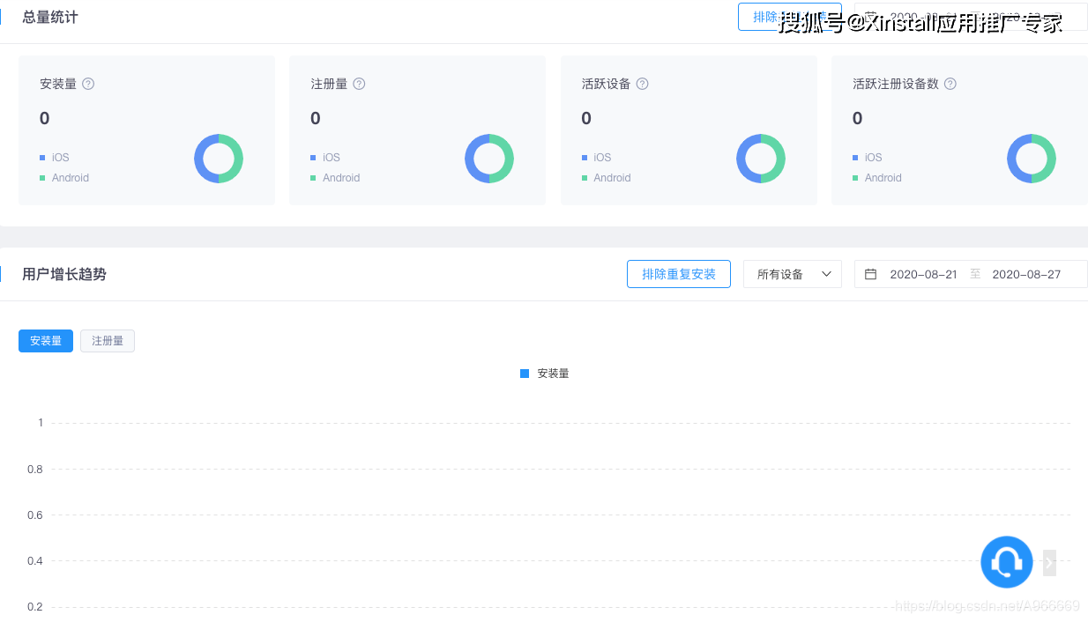
Task: Click help icon next to 活跃注册设备数
Action: point(950,84)
